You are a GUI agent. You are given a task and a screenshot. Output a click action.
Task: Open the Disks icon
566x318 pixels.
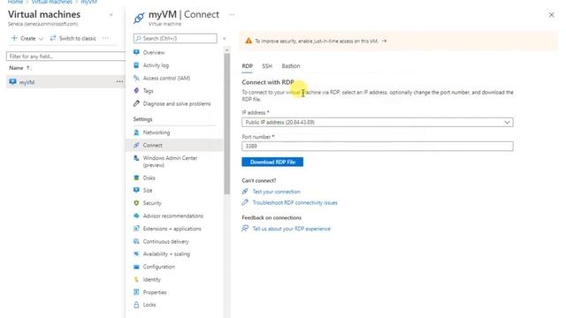(x=136, y=178)
